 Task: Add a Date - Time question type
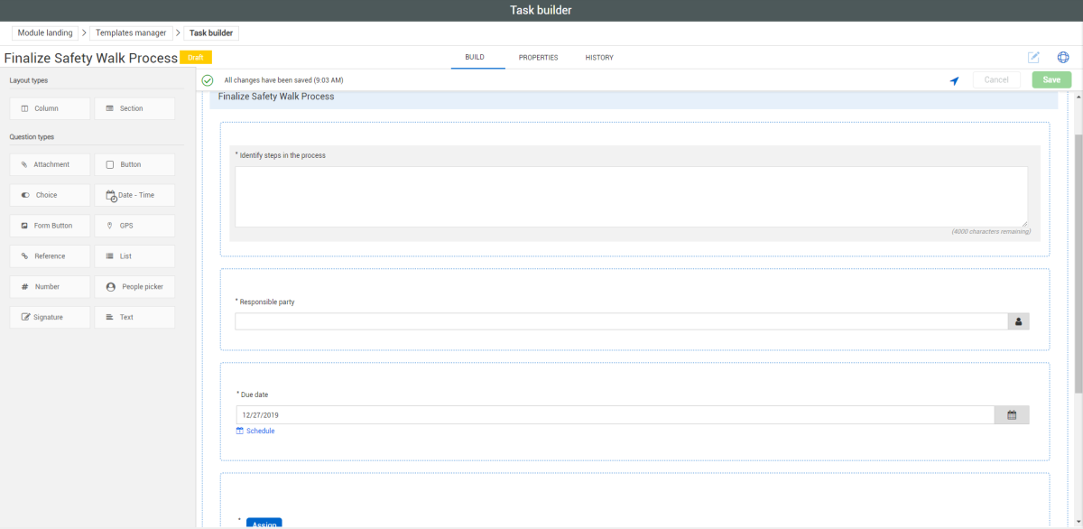pos(134,195)
